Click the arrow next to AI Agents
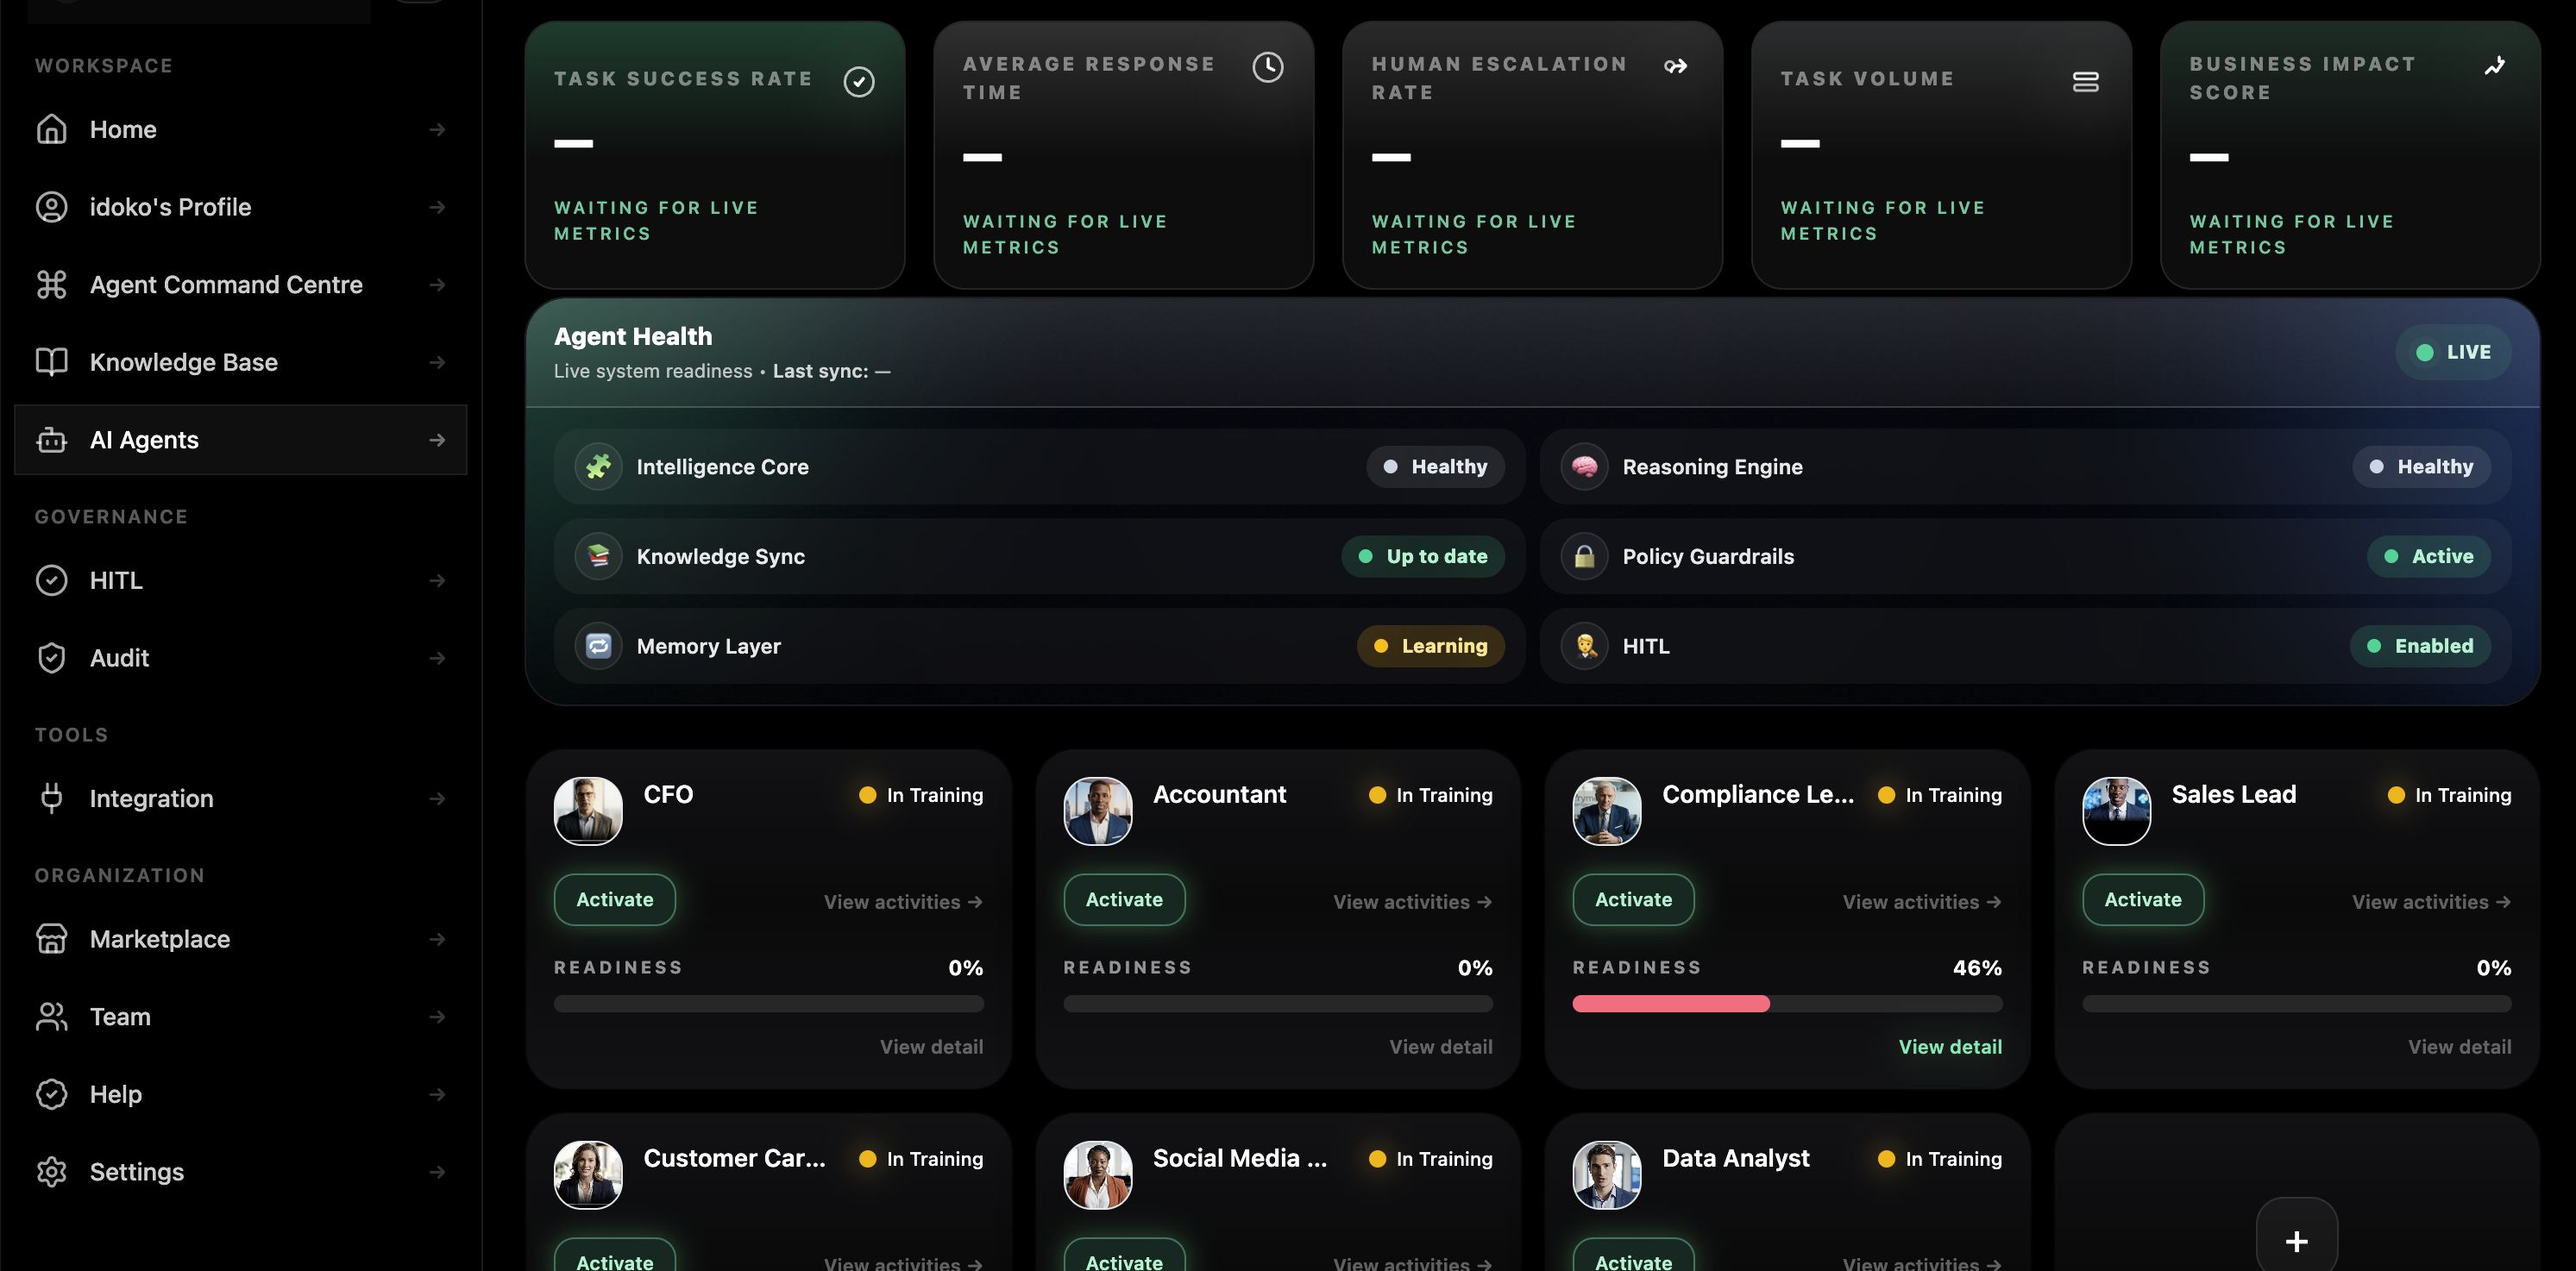 tap(437, 440)
